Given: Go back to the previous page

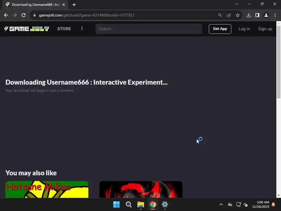Looking at the screenshot, I should click(6, 15).
